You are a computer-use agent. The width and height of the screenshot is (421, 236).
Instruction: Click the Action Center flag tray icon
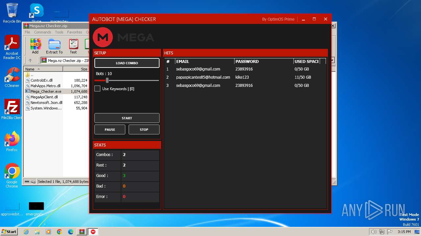point(390,232)
